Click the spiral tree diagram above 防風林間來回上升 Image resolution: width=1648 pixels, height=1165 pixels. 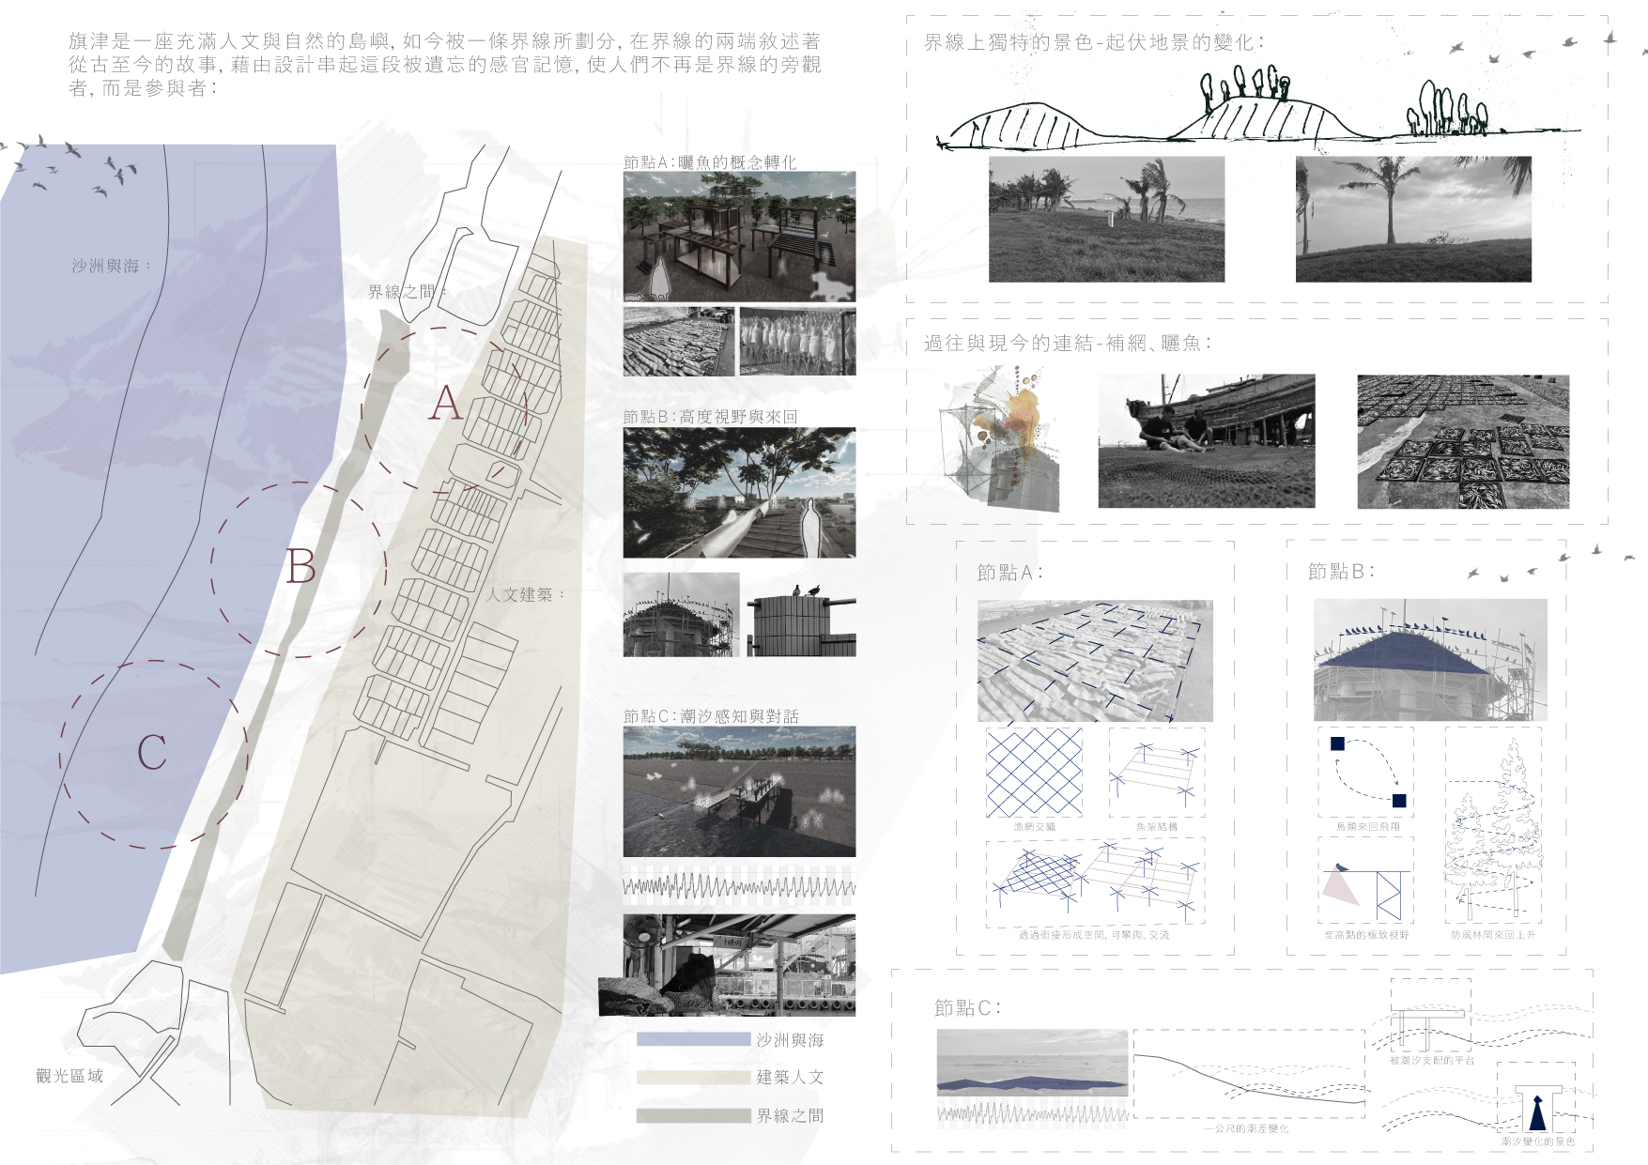click(1493, 826)
